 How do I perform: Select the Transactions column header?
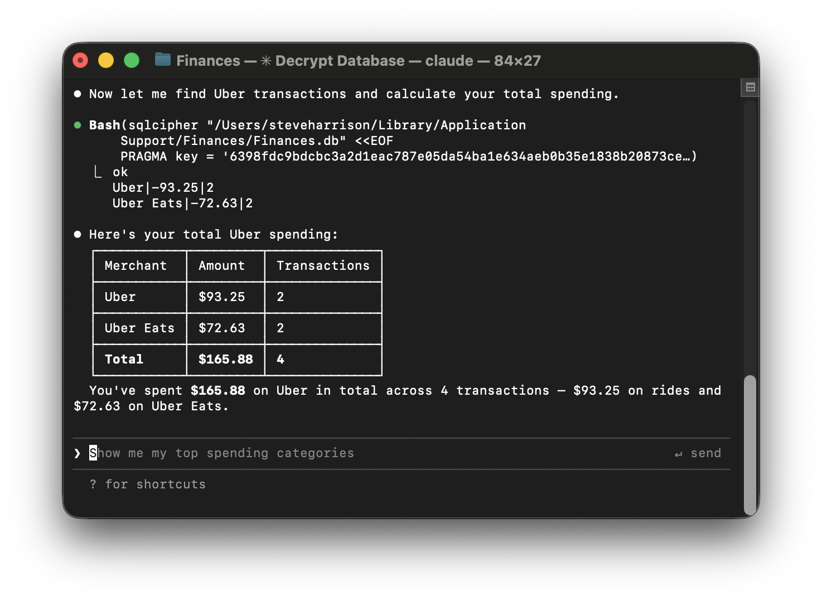pos(323,266)
